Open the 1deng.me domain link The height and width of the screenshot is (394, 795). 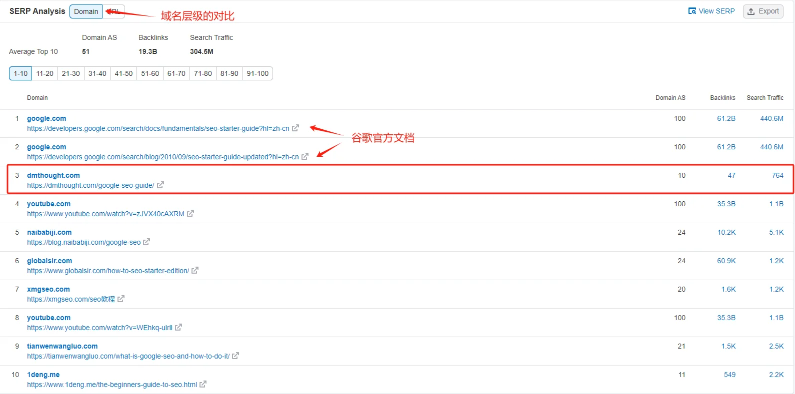coord(43,375)
